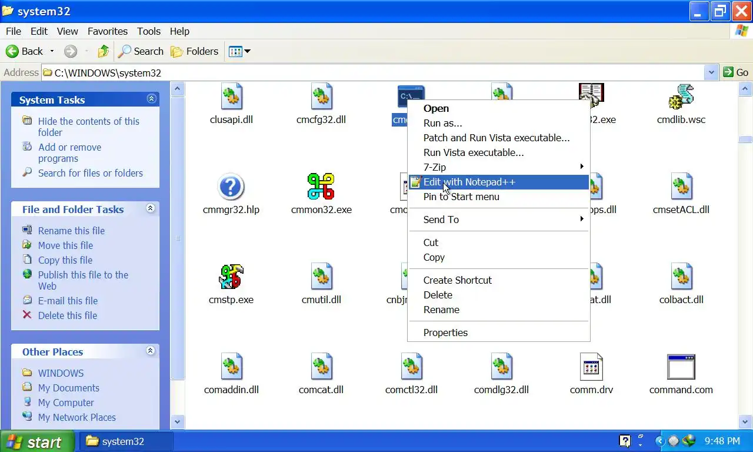Click Rename this file link
The height and width of the screenshot is (452, 753).
pos(71,231)
